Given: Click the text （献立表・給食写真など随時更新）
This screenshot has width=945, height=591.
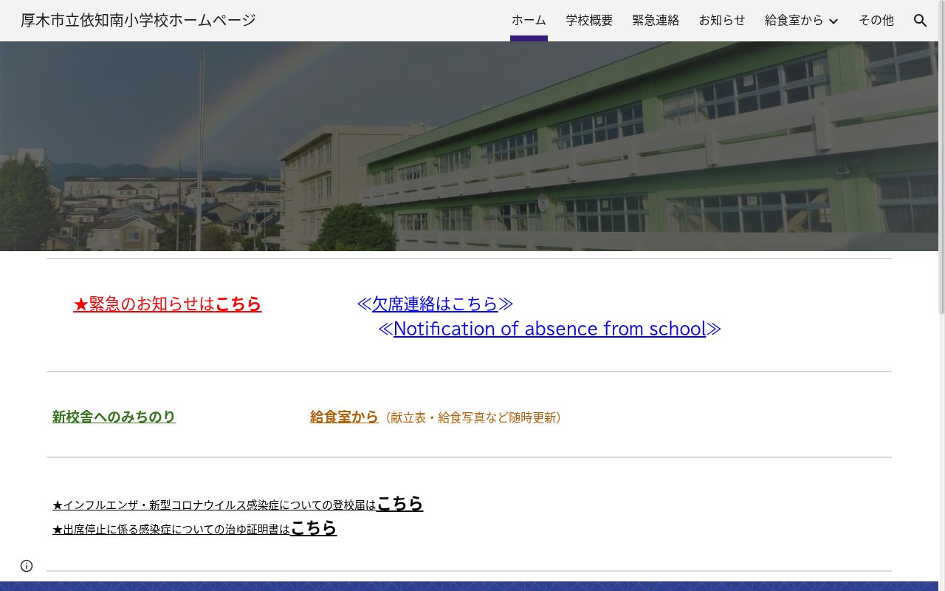Looking at the screenshot, I should tap(472, 418).
